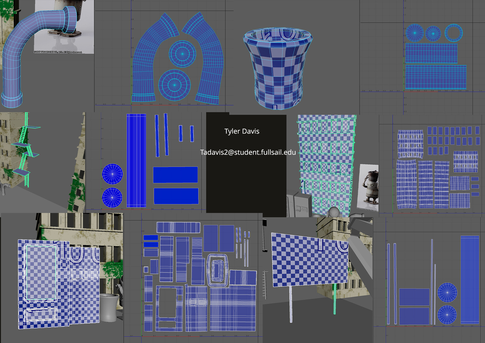
Task: Select the top-left window-row UV shell in building layout
Action: point(410,144)
